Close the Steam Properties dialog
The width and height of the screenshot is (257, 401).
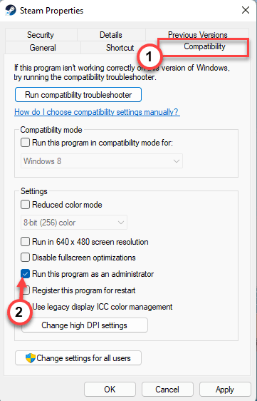[x=246, y=10]
